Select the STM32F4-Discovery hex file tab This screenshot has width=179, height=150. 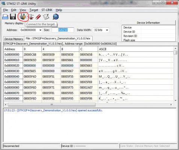58,39
